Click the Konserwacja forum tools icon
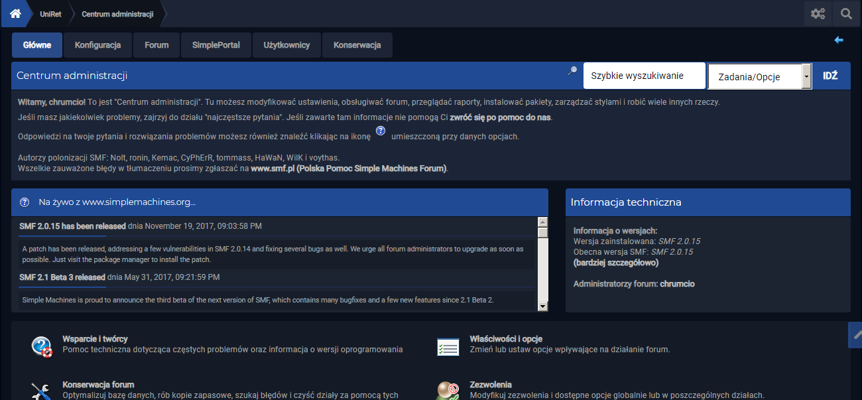The image size is (862, 400). point(42,391)
